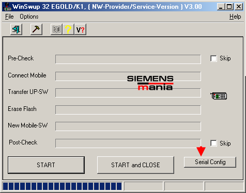Click the START button

pos(46,165)
